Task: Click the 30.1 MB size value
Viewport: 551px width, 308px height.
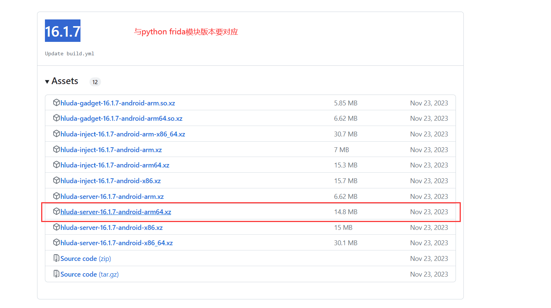Action: 346,243
